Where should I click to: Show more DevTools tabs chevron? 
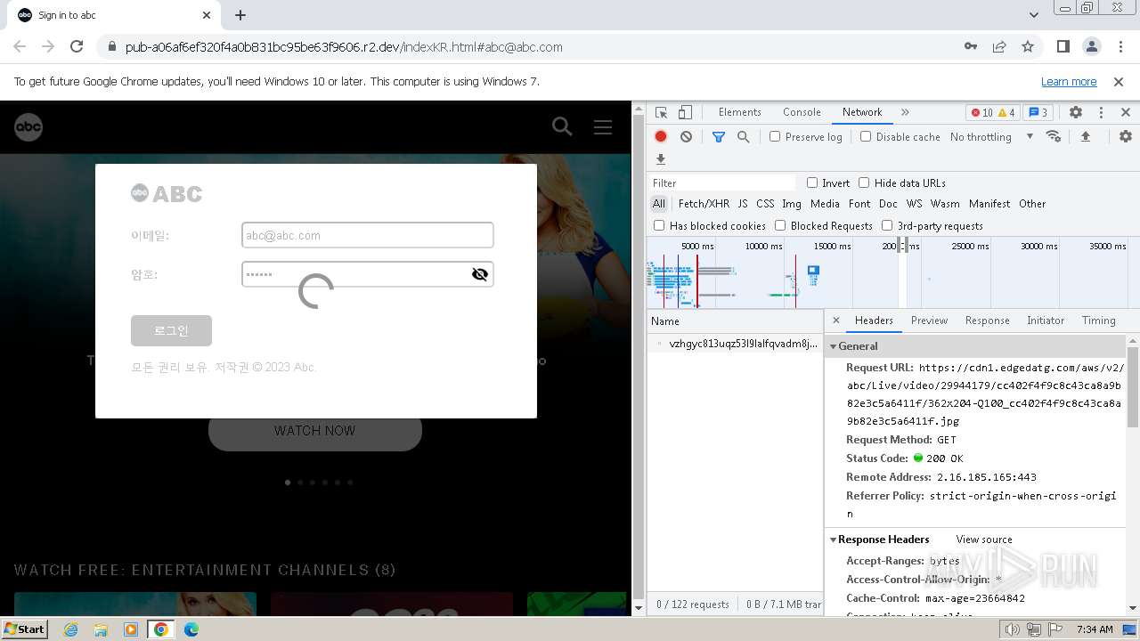[906, 112]
